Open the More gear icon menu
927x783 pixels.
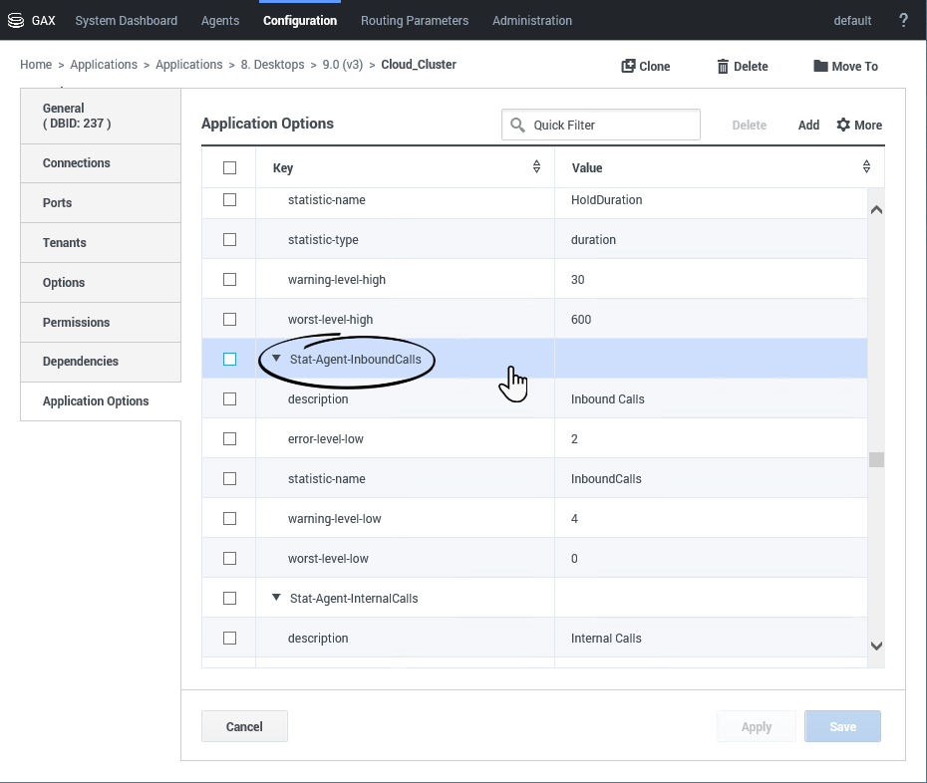[843, 125]
